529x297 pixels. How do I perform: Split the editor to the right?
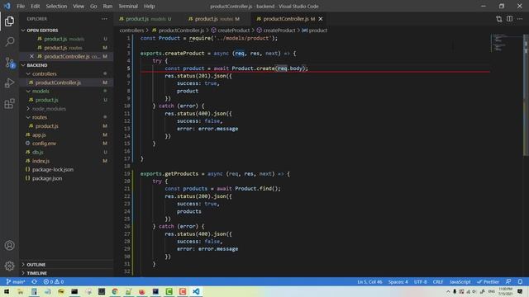tap(509, 19)
